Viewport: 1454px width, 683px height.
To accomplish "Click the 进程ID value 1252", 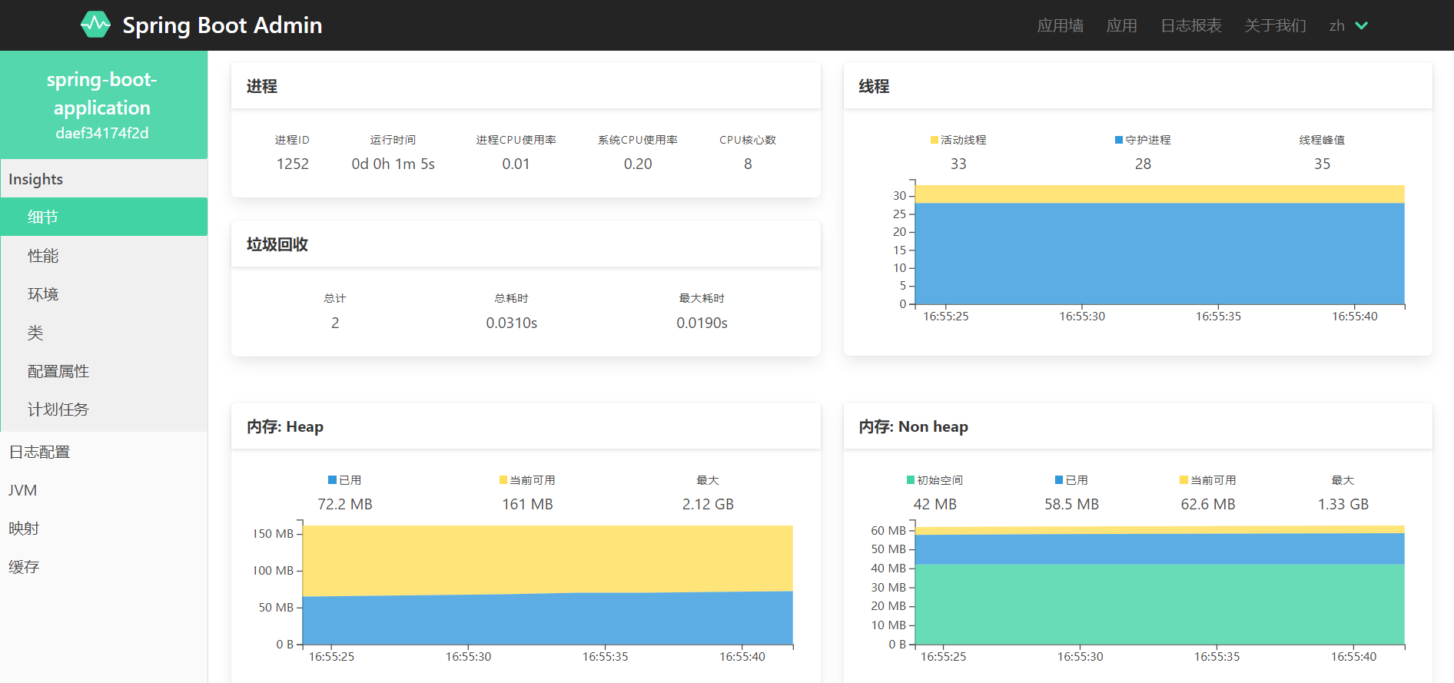I will click(293, 164).
